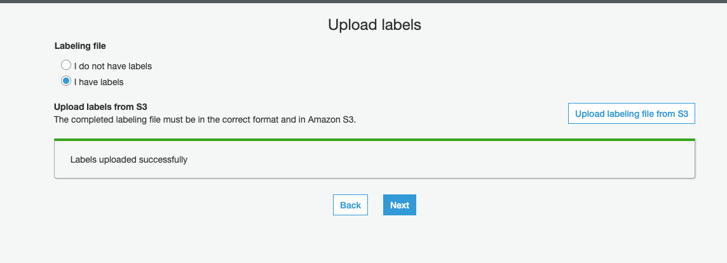Click the dark gray strip at the top of the page
Image resolution: width=727 pixels, height=263 pixels.
tap(363, 1)
